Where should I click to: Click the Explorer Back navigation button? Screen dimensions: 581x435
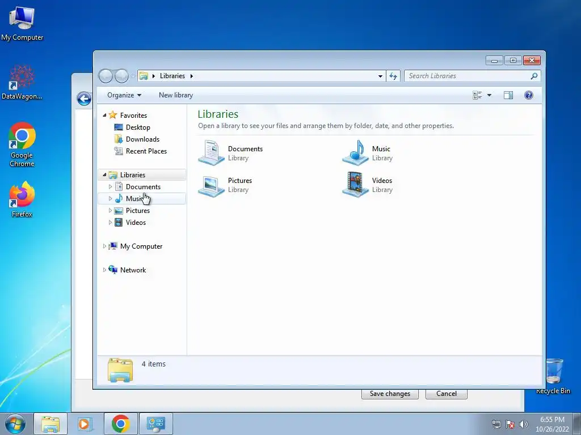106,76
